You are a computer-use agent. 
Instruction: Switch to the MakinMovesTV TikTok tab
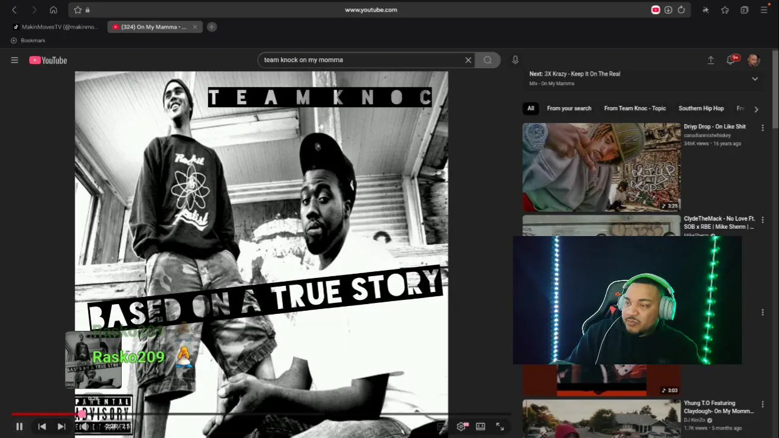pyautogui.click(x=55, y=27)
